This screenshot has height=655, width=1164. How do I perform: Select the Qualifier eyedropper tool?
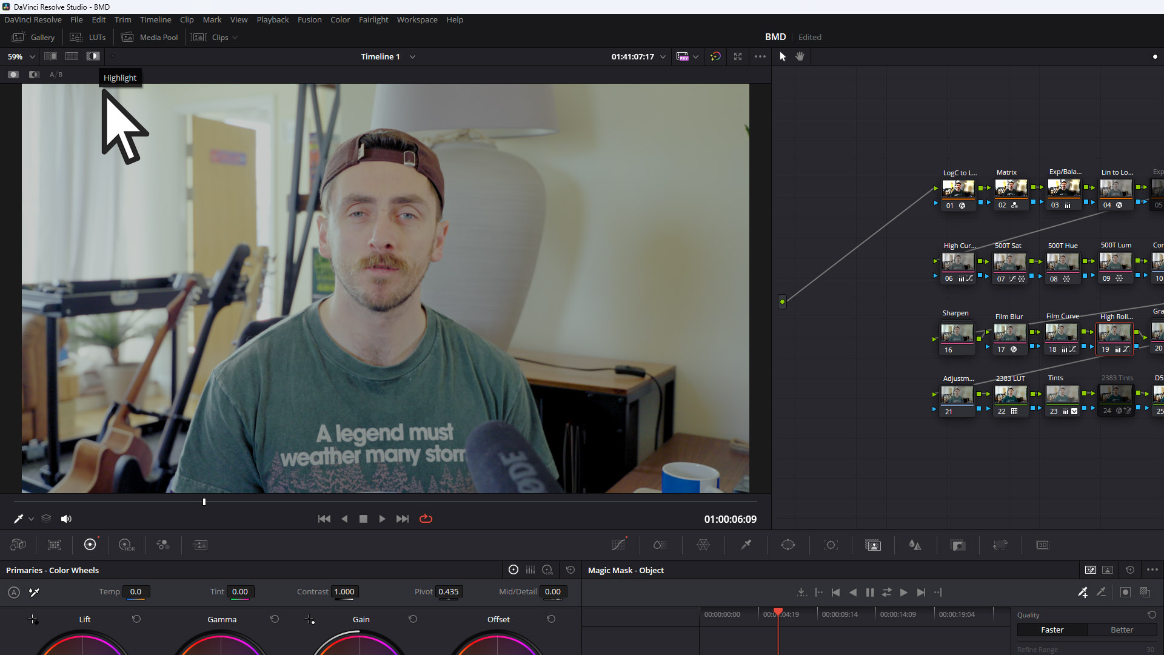[746, 545]
